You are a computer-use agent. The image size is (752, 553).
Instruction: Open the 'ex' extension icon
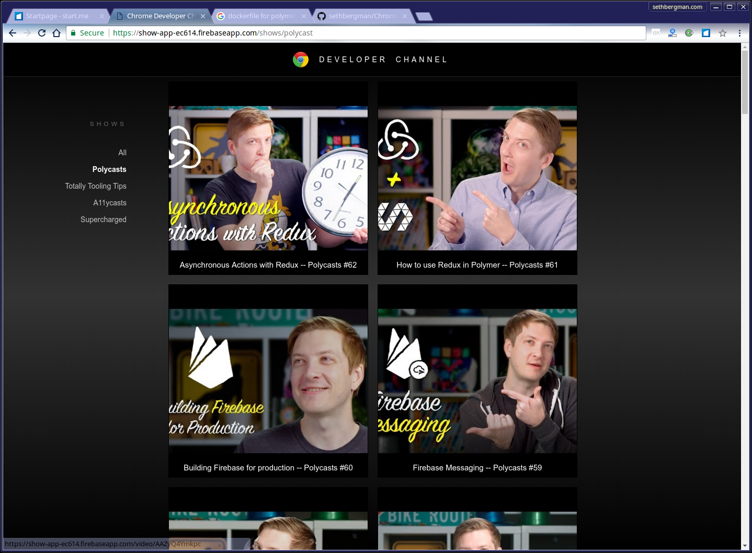pos(656,33)
